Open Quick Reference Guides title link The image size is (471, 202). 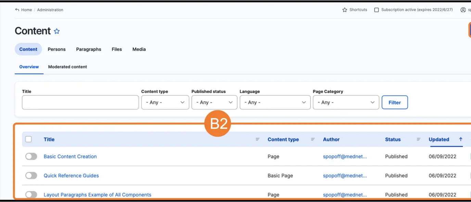[71, 176]
